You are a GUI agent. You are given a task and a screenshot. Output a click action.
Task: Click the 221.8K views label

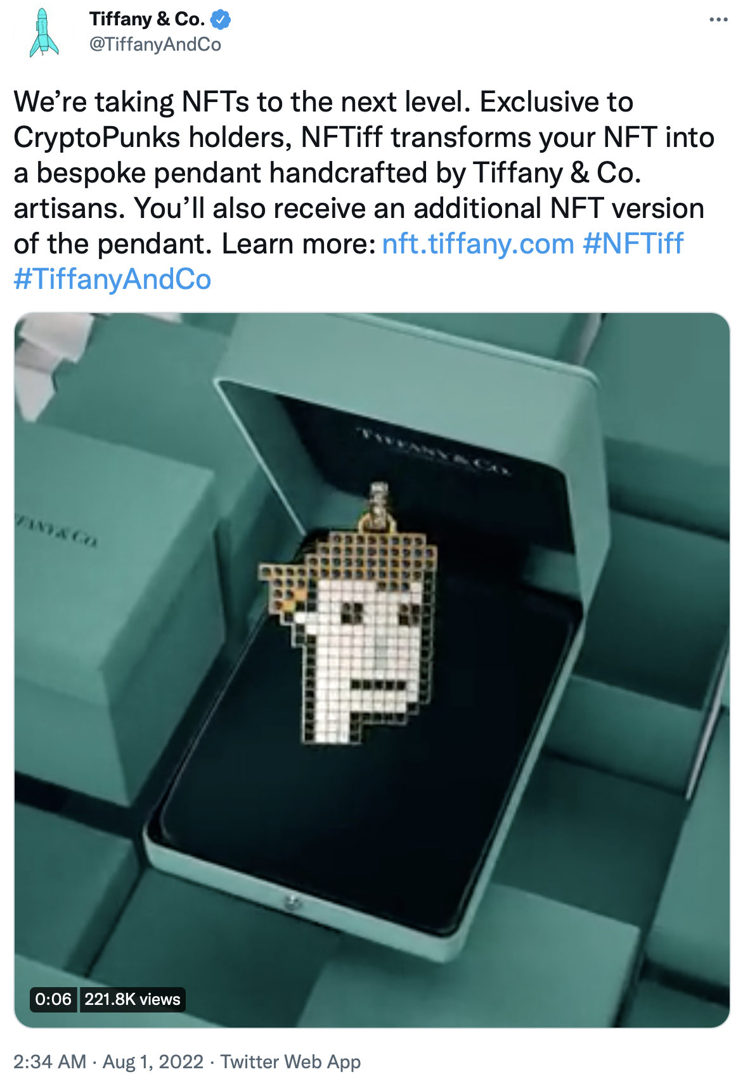pos(132,999)
